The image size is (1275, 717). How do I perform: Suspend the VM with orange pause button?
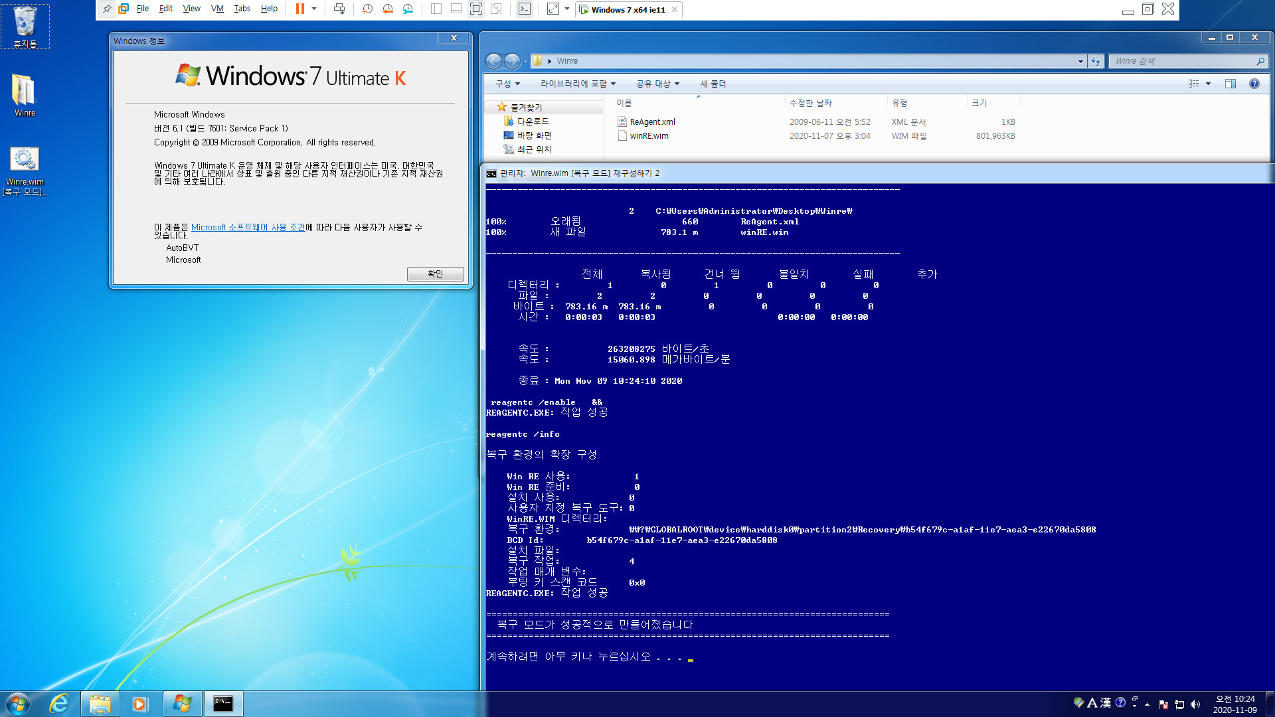(300, 9)
